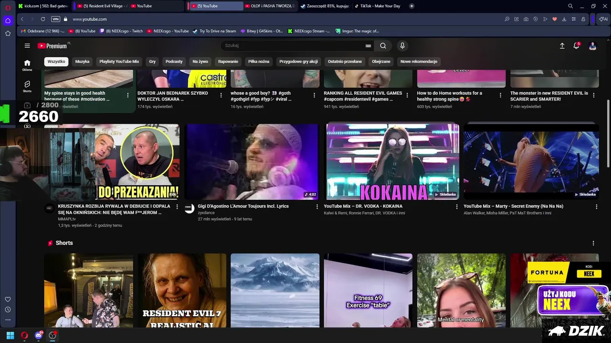Open options for YouTube Mix DR. VODKA KOKAINA

pyautogui.click(x=457, y=207)
